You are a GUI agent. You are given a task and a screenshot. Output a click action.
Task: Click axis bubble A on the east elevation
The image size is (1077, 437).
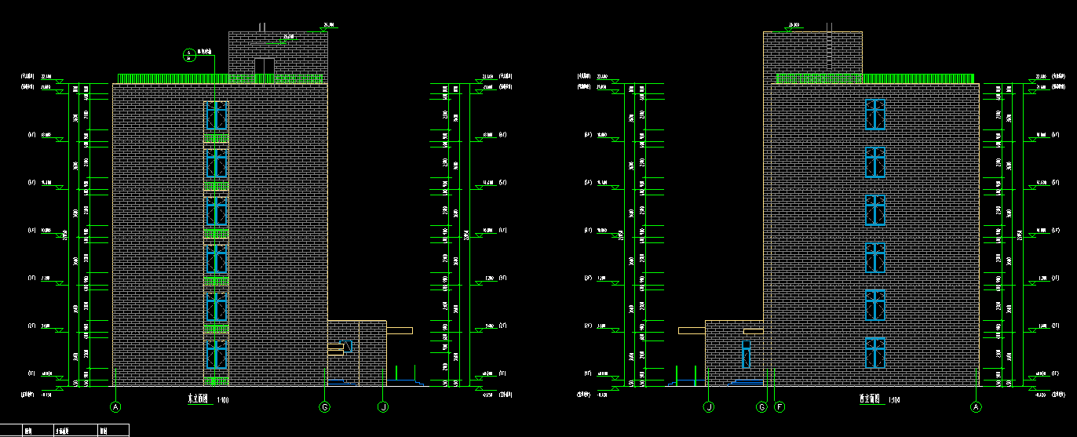tap(115, 407)
